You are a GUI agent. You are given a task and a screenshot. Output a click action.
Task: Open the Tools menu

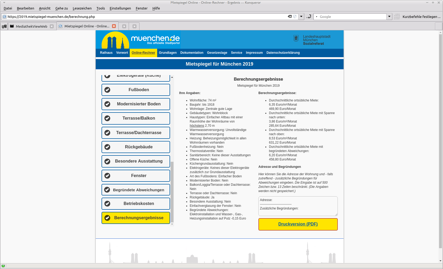click(100, 8)
